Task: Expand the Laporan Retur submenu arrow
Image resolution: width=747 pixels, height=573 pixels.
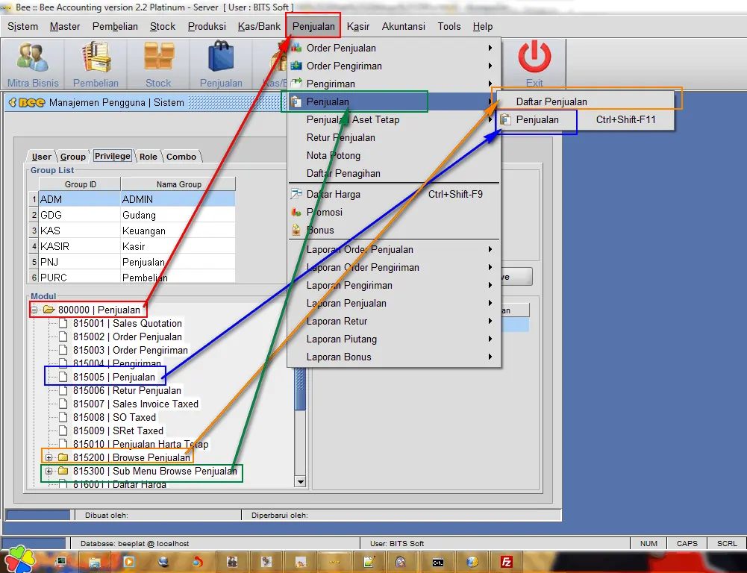Action: point(490,321)
